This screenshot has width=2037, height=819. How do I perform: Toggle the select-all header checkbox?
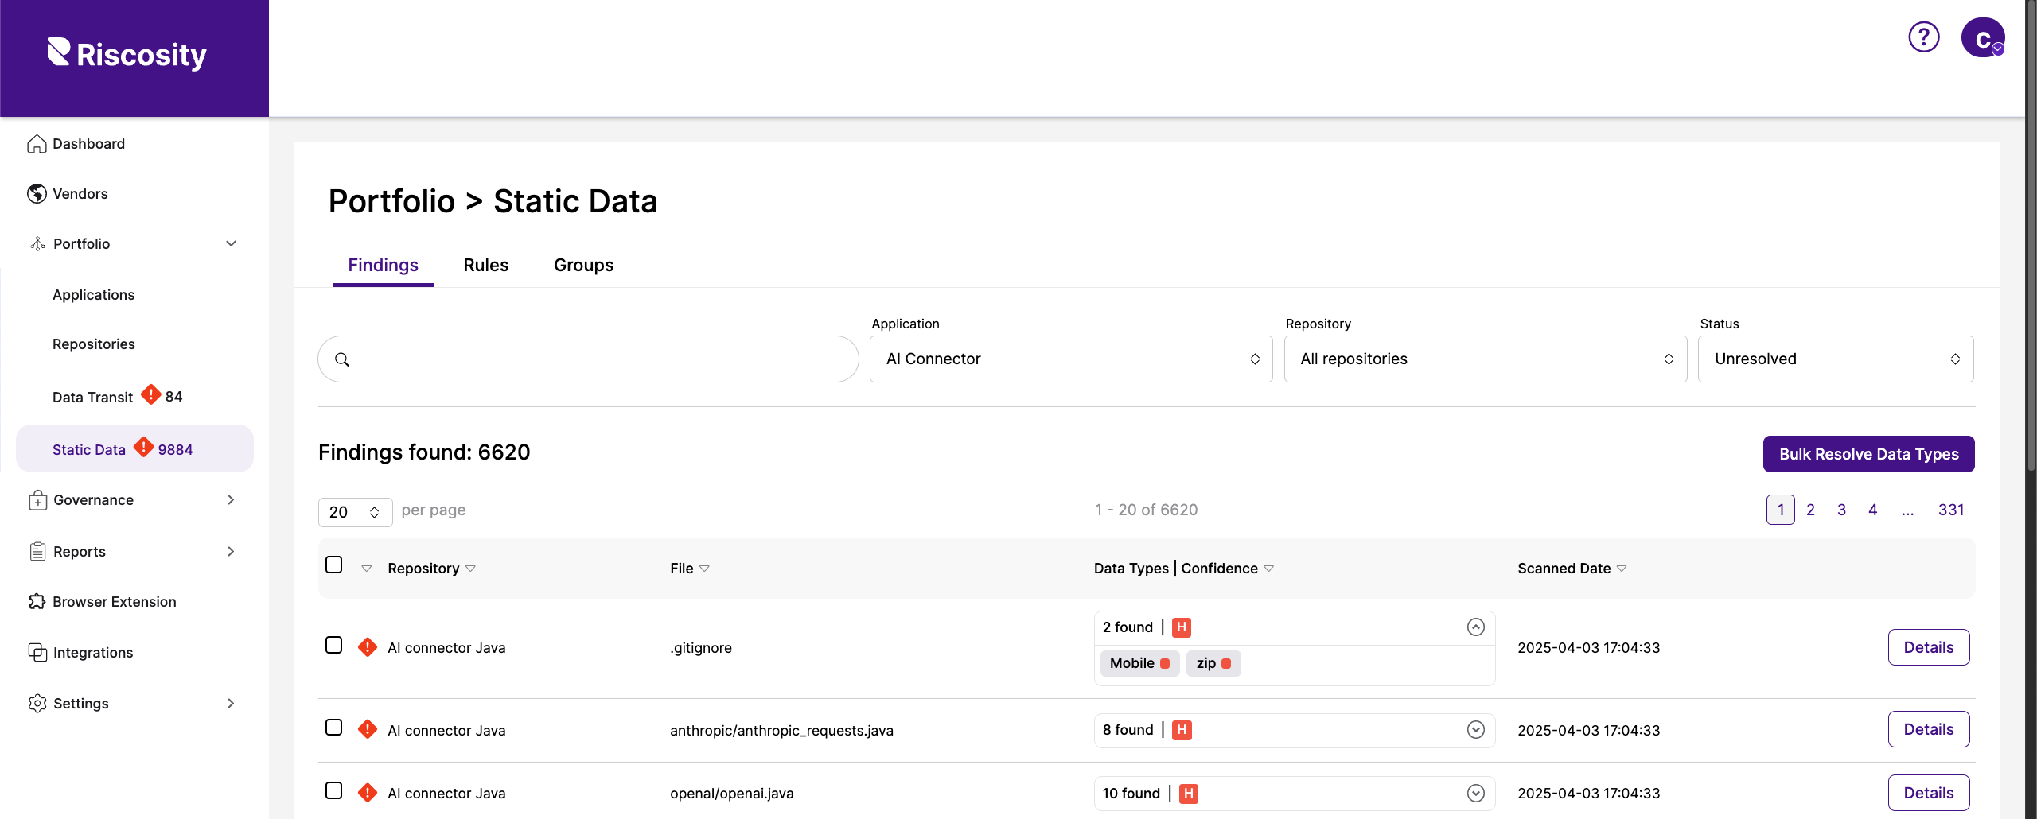point(334,565)
